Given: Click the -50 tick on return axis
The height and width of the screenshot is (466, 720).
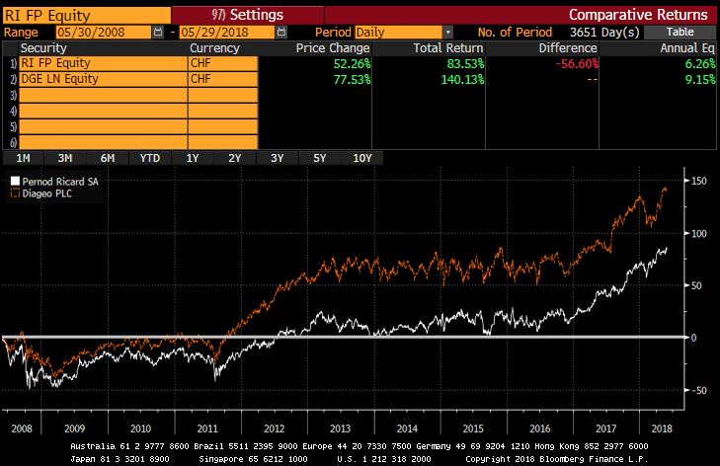Looking at the screenshot, I should 699,390.
